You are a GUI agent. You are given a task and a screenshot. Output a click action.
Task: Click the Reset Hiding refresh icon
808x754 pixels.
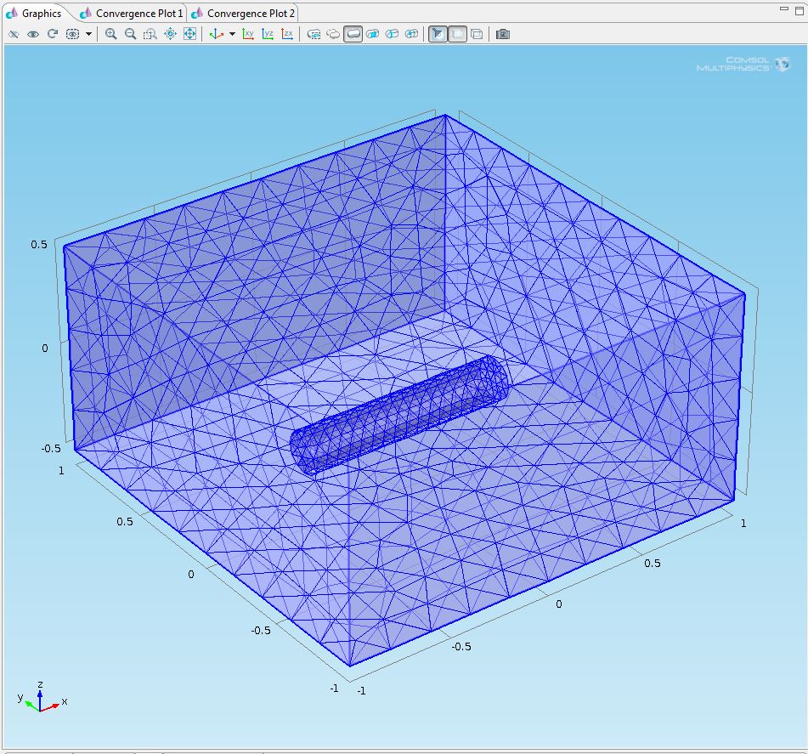(x=53, y=34)
